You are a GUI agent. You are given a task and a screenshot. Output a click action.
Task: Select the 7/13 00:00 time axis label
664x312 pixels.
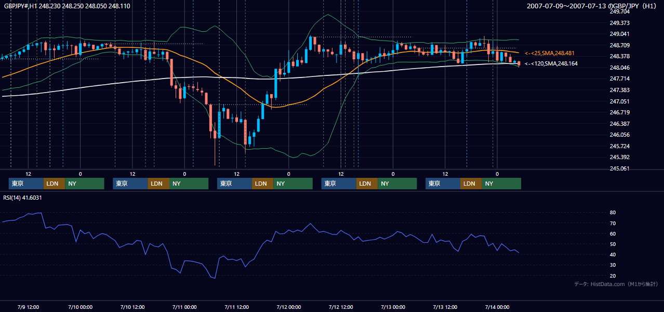coord(393,307)
